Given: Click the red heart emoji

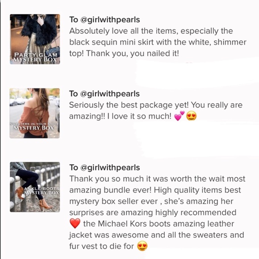Looking at the screenshot, I should click(x=75, y=223).
